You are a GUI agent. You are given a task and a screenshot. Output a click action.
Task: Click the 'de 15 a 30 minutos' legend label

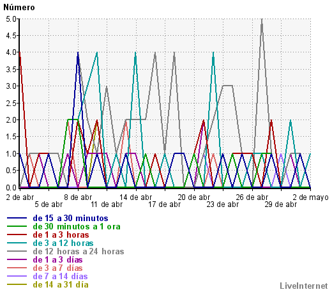pos(70,219)
